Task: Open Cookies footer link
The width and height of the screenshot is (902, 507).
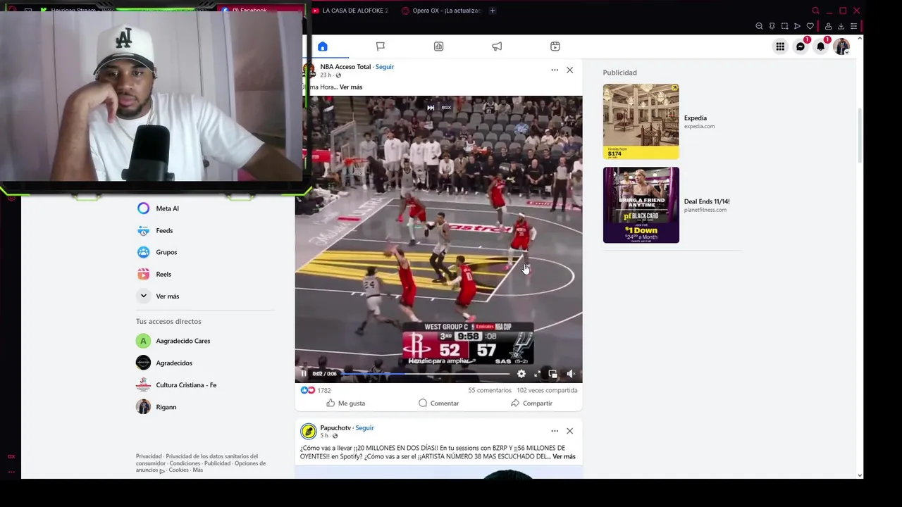Action: pos(178,470)
